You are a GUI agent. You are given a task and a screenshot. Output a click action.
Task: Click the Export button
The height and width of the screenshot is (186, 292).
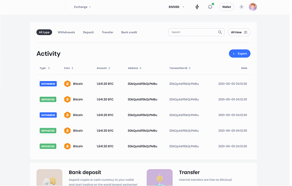pos(240,53)
